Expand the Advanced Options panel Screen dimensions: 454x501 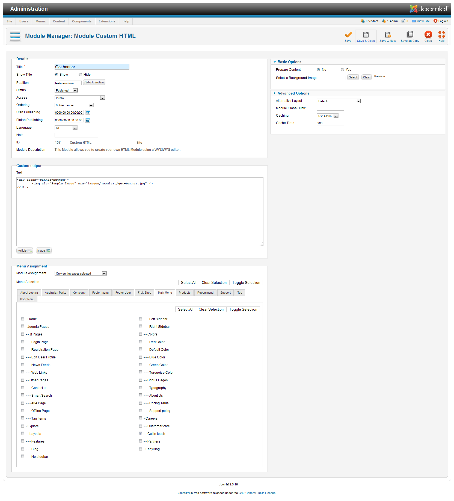[x=293, y=93]
